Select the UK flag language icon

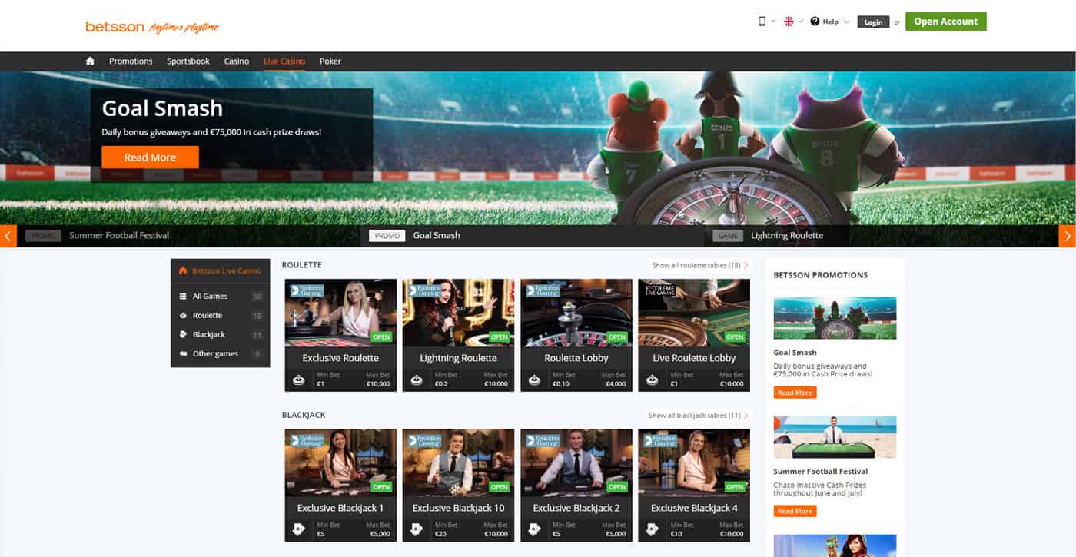[x=789, y=22]
